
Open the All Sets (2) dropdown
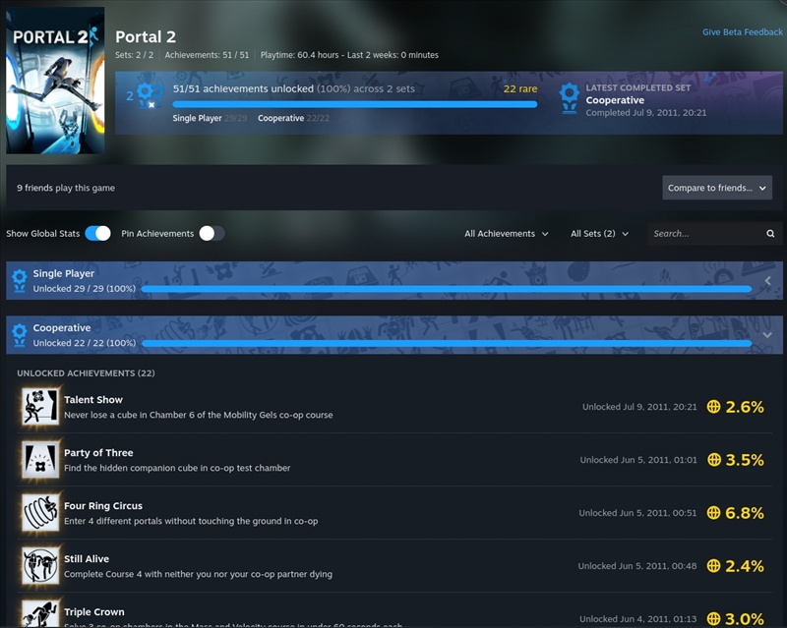click(x=599, y=234)
